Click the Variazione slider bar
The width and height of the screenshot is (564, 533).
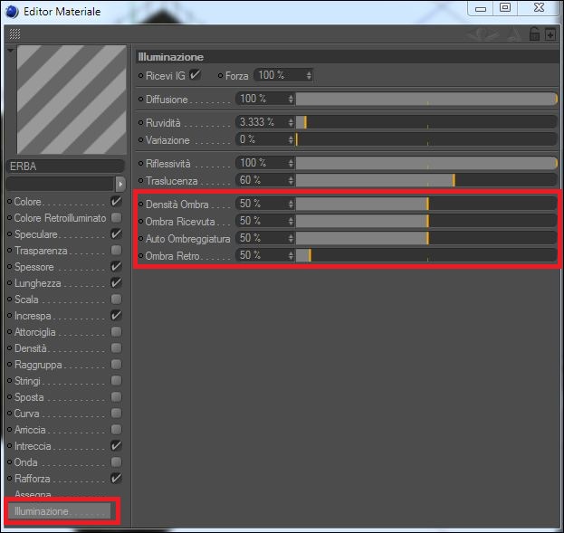click(426, 139)
